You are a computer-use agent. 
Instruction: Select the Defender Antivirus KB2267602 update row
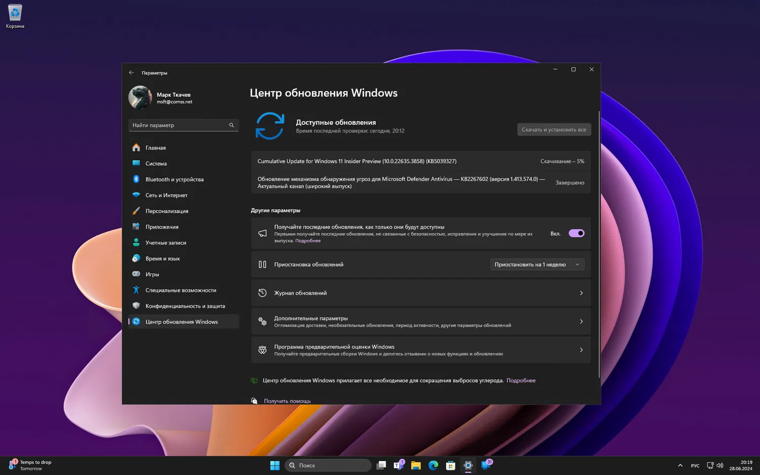[x=421, y=182]
